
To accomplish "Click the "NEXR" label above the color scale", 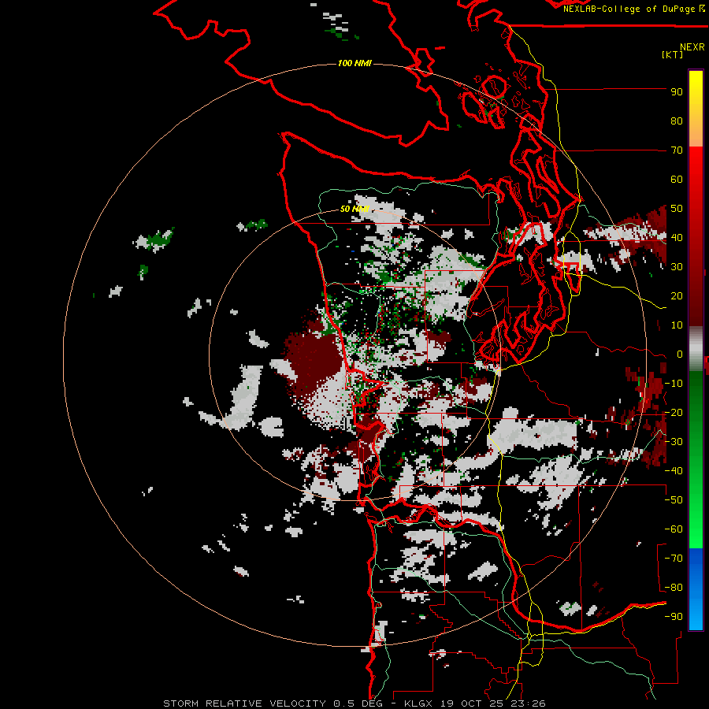I will 692,46.
